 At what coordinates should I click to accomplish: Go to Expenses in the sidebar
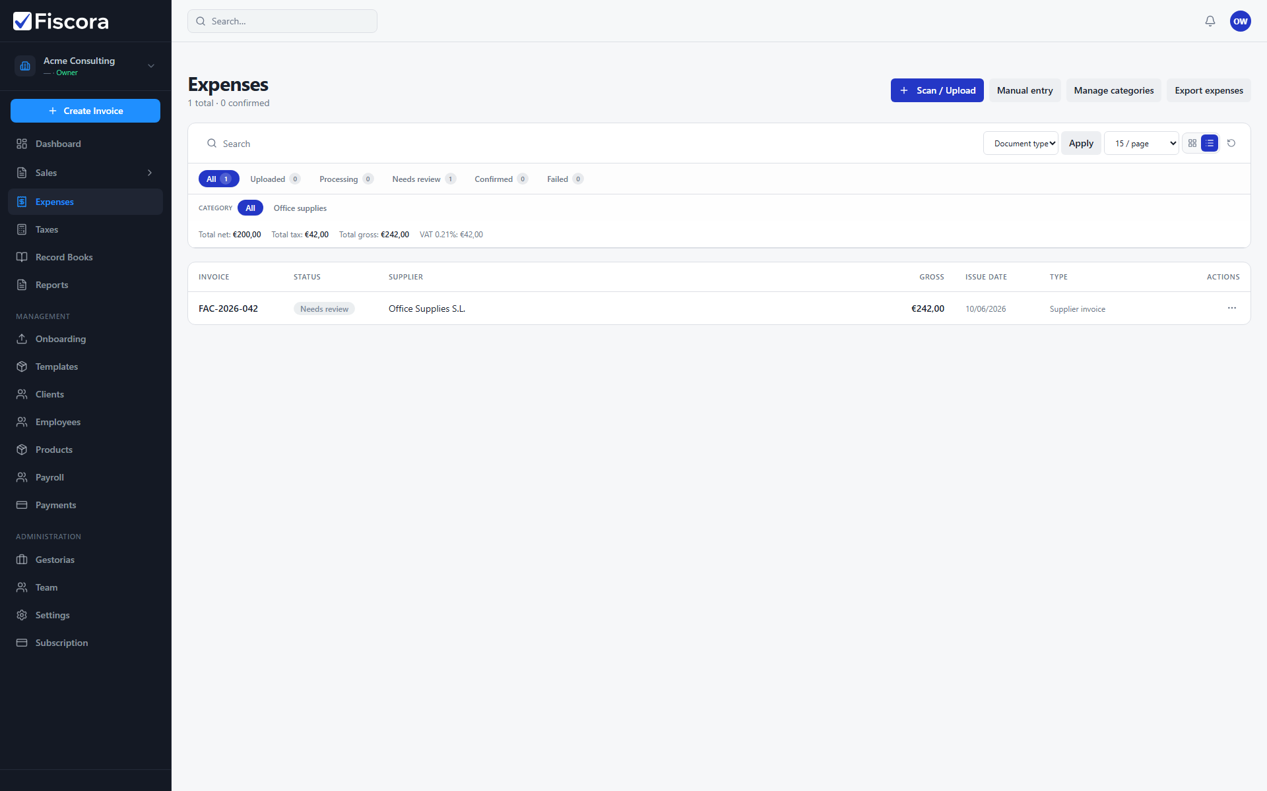pyautogui.click(x=85, y=202)
